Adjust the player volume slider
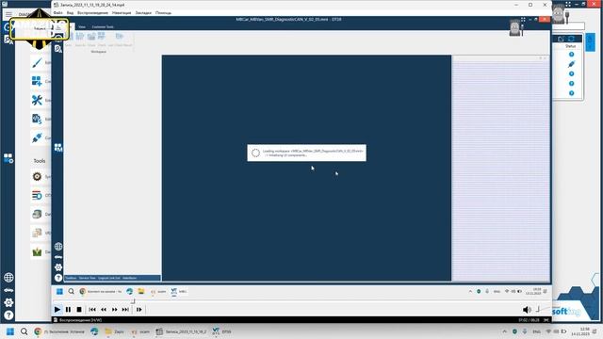The height and width of the screenshot is (339, 603). pyautogui.click(x=538, y=309)
